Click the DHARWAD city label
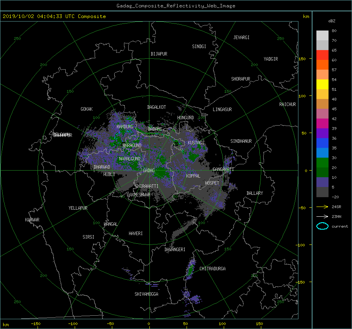This screenshot has width=352, height=329. pos(102,167)
